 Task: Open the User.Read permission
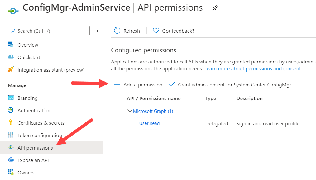tap(149, 123)
